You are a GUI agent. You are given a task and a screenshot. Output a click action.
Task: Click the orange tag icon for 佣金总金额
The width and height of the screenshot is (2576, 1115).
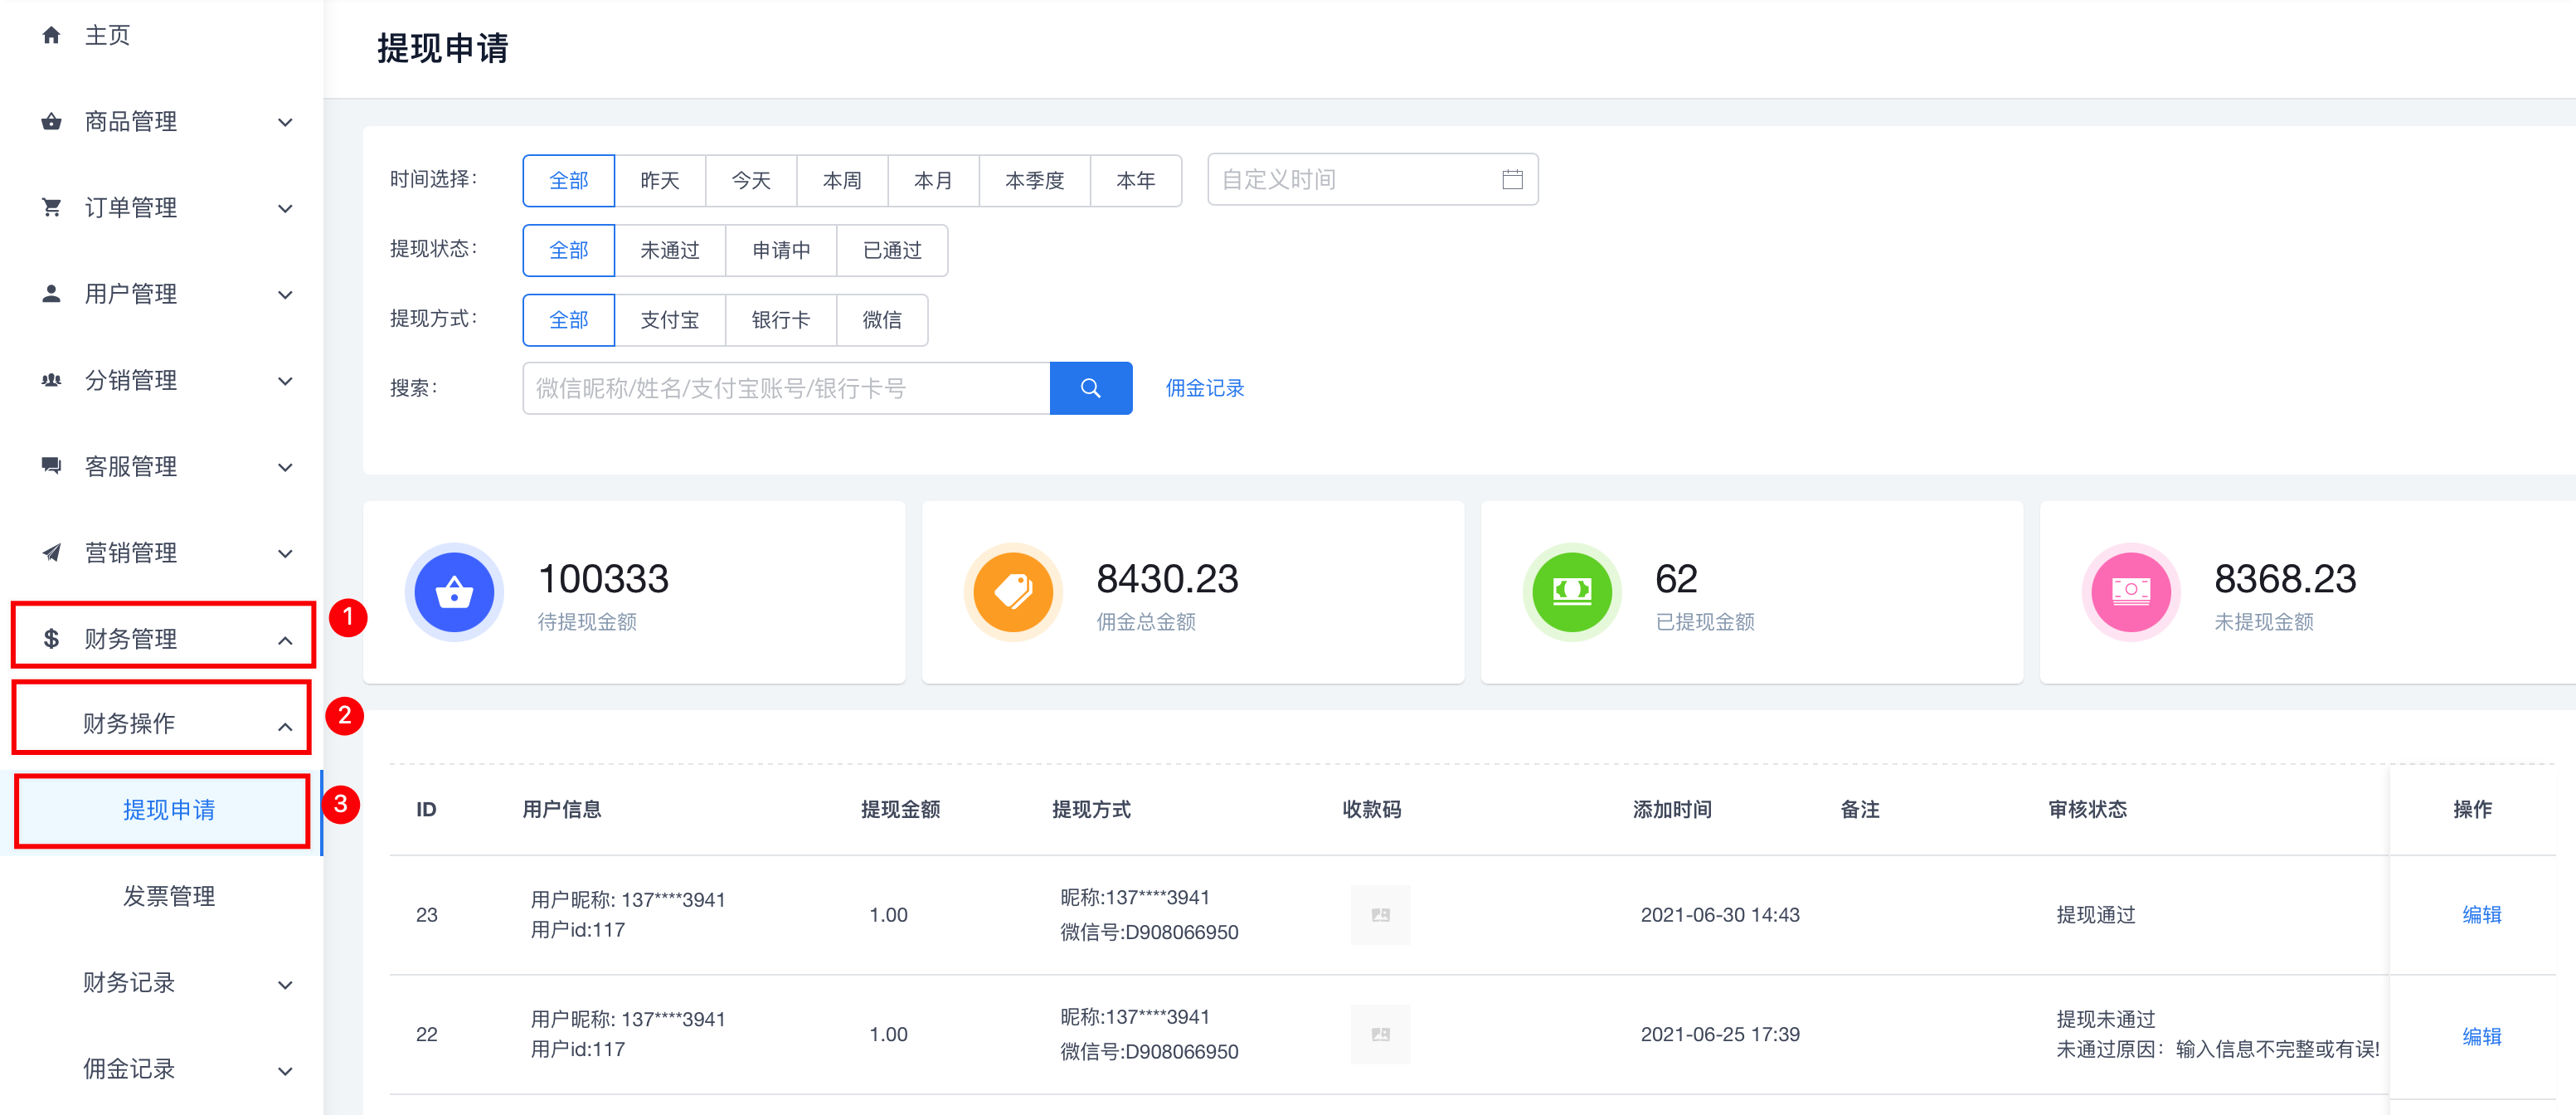point(1013,593)
